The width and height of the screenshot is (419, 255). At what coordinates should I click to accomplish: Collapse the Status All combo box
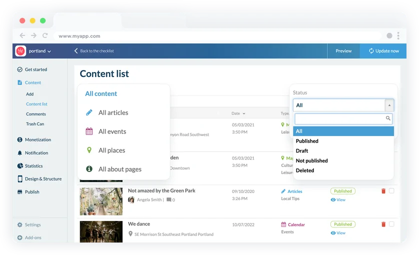click(x=389, y=105)
